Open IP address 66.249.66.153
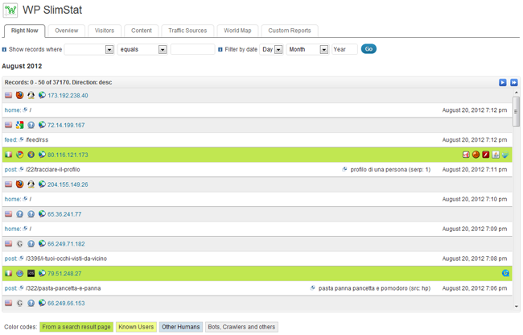The width and height of the screenshot is (523, 335). click(x=66, y=304)
